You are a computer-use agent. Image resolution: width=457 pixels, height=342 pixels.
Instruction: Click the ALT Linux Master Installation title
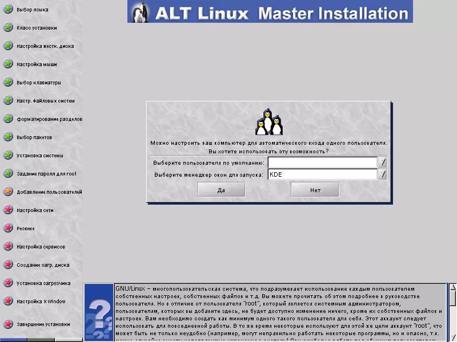[282, 13]
